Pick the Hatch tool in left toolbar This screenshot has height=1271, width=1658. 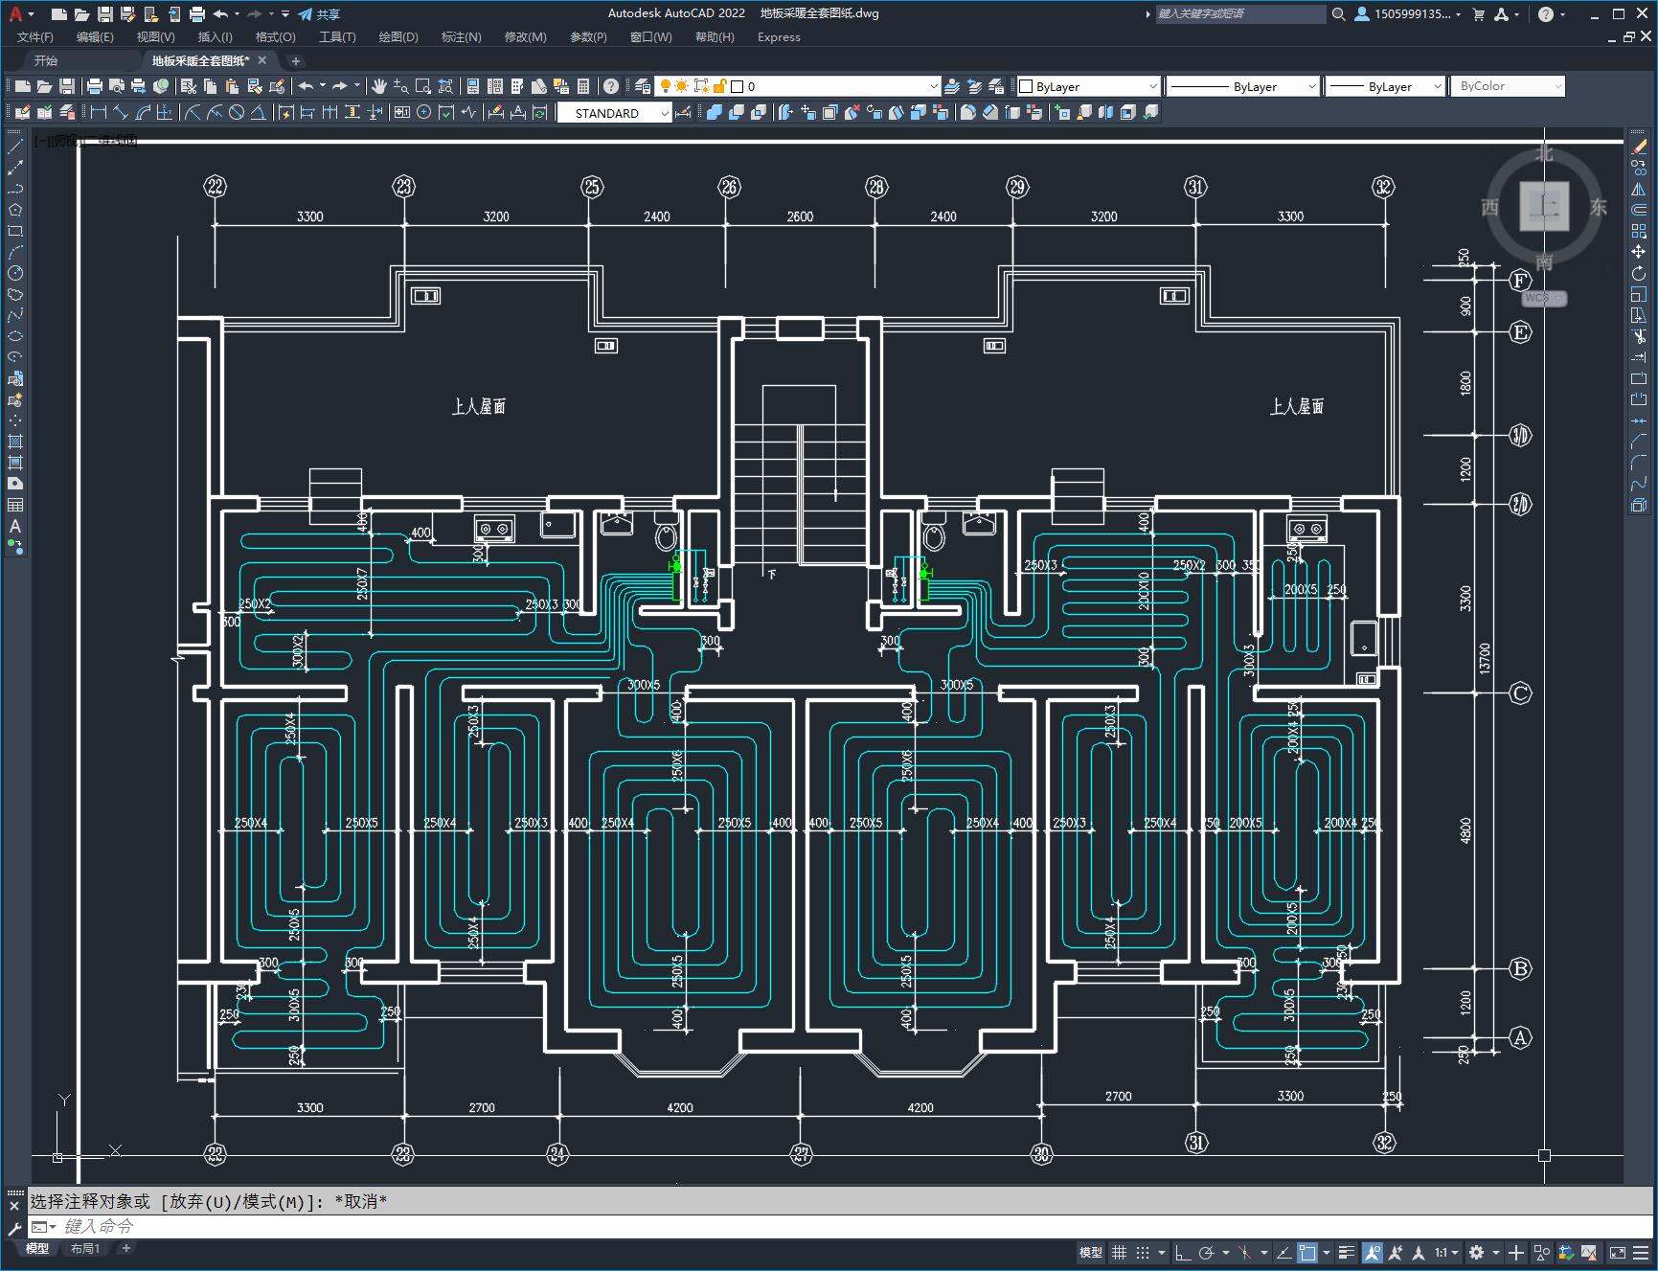coord(15,442)
